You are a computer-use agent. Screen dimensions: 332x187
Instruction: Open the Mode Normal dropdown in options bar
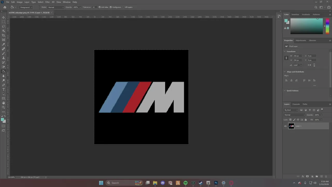tap(56, 7)
